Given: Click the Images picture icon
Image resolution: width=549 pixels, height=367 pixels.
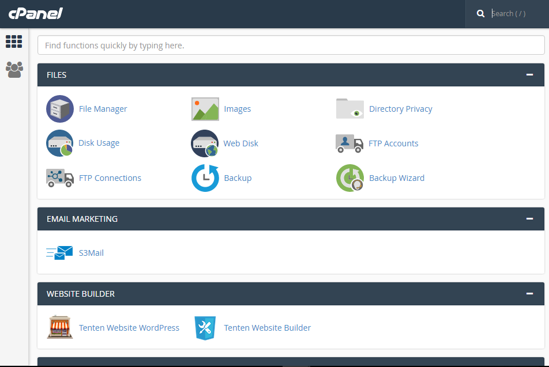Looking at the screenshot, I should pyautogui.click(x=205, y=109).
